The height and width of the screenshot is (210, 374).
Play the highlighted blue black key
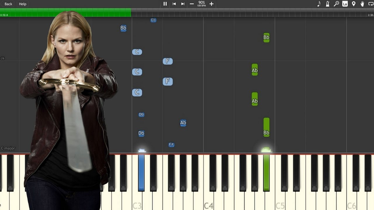pyautogui.click(x=141, y=173)
